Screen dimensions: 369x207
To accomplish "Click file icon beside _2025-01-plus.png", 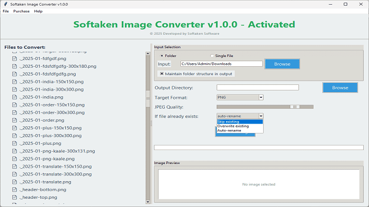I will [x=15, y=143].
